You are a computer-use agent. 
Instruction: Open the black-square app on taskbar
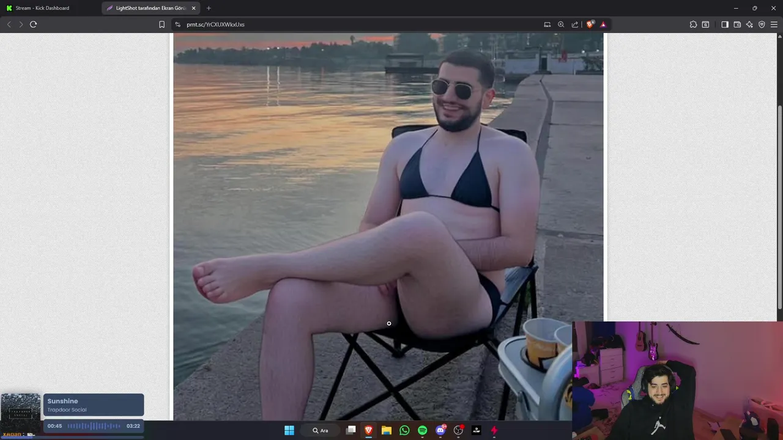tap(477, 430)
